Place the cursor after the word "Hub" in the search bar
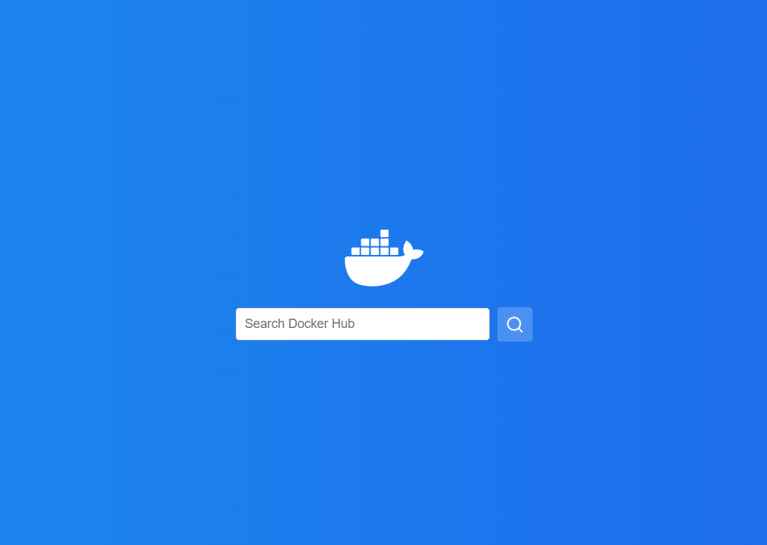 (x=356, y=324)
